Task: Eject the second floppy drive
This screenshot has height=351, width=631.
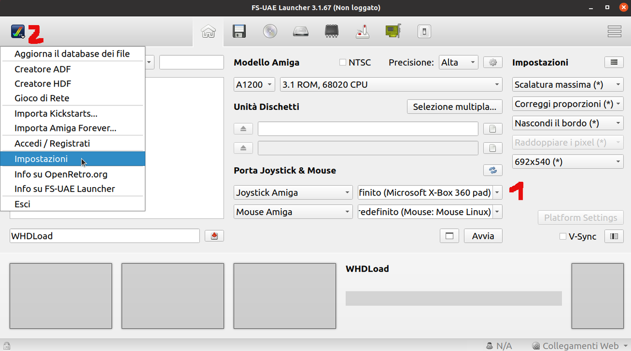Action: point(243,148)
